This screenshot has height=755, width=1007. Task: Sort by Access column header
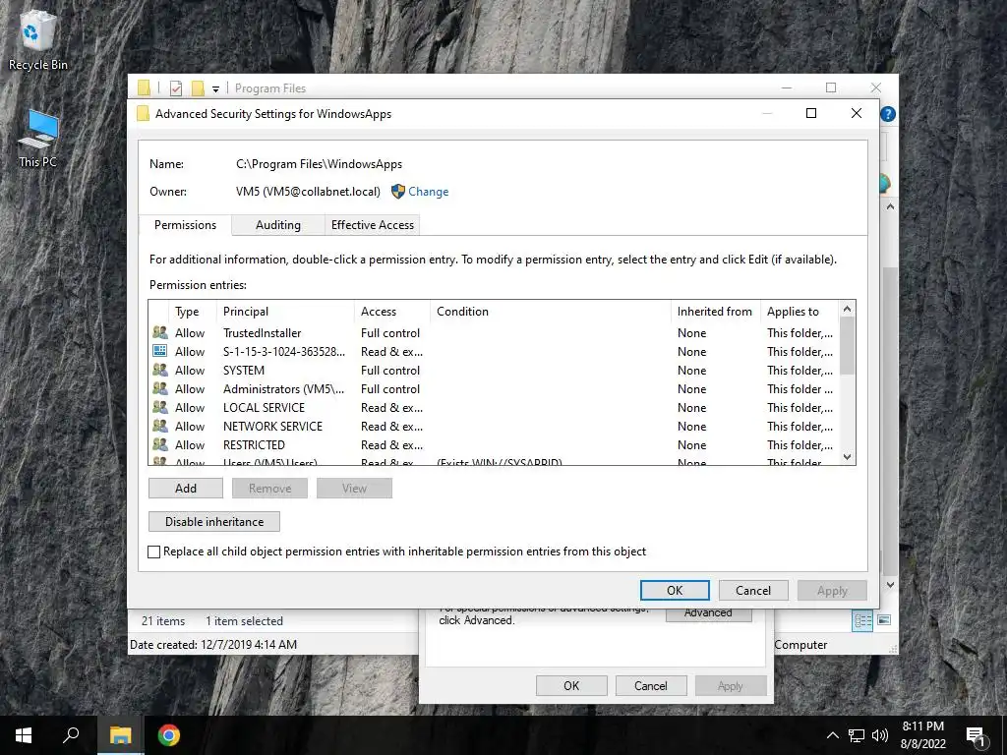(x=392, y=312)
